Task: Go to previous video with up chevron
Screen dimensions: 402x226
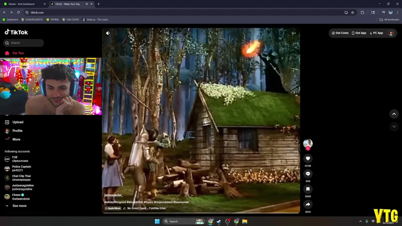Action: pyautogui.click(x=394, y=114)
